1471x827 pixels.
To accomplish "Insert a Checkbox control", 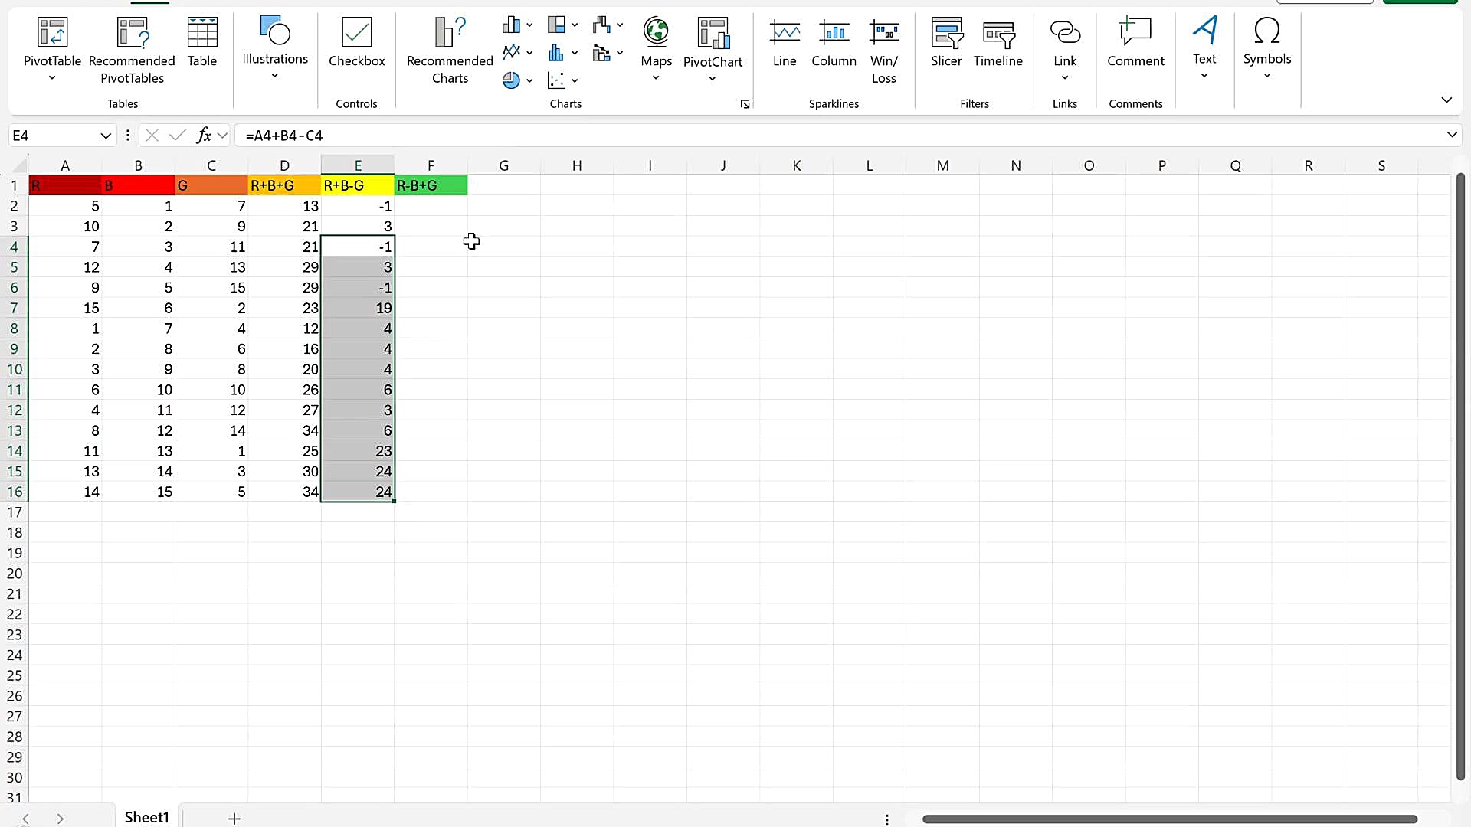I will (357, 43).
